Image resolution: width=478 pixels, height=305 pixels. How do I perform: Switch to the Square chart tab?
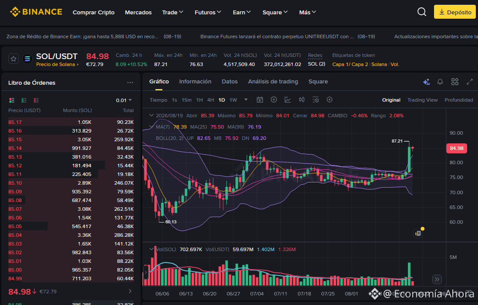coord(318,82)
